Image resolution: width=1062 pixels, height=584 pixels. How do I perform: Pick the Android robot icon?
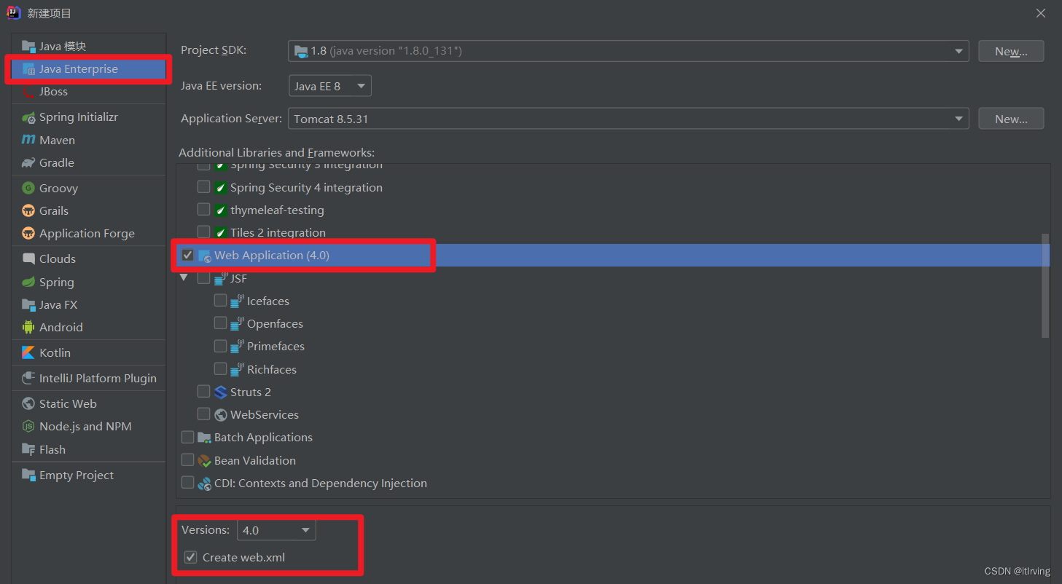(28, 328)
